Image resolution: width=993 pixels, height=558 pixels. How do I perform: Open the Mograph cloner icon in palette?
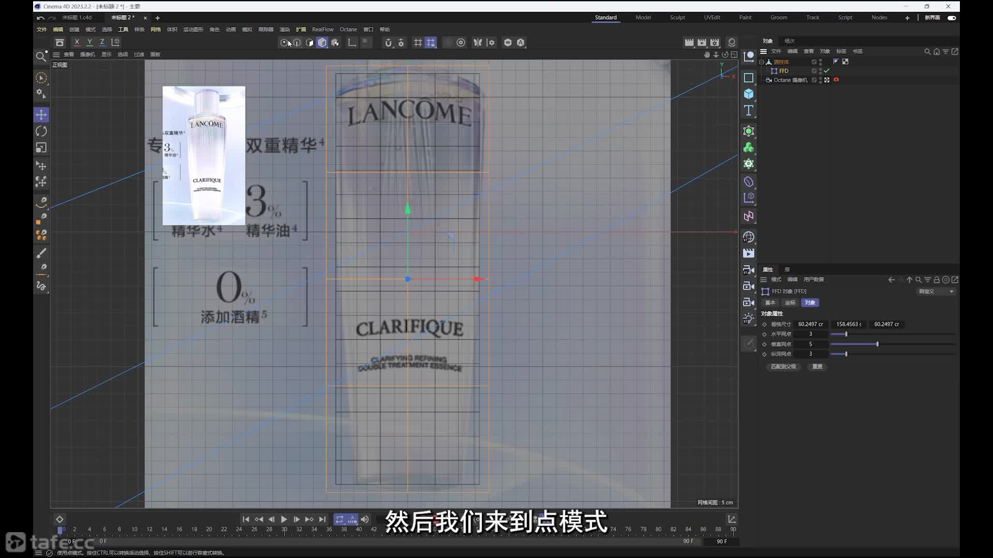pyautogui.click(x=748, y=148)
